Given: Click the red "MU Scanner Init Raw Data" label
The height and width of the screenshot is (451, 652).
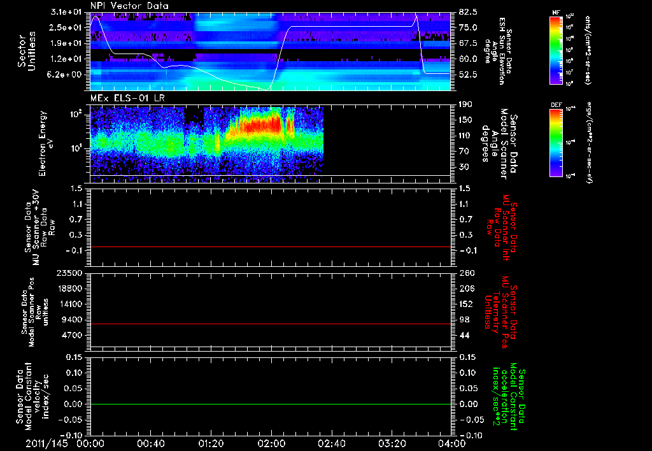Looking at the screenshot, I should pos(500,227).
